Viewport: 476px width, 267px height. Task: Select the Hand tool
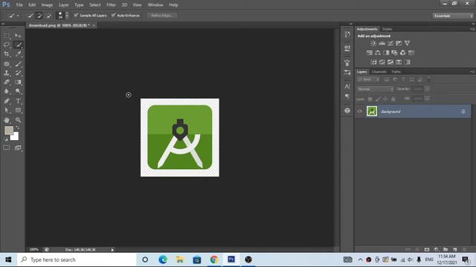[7, 120]
